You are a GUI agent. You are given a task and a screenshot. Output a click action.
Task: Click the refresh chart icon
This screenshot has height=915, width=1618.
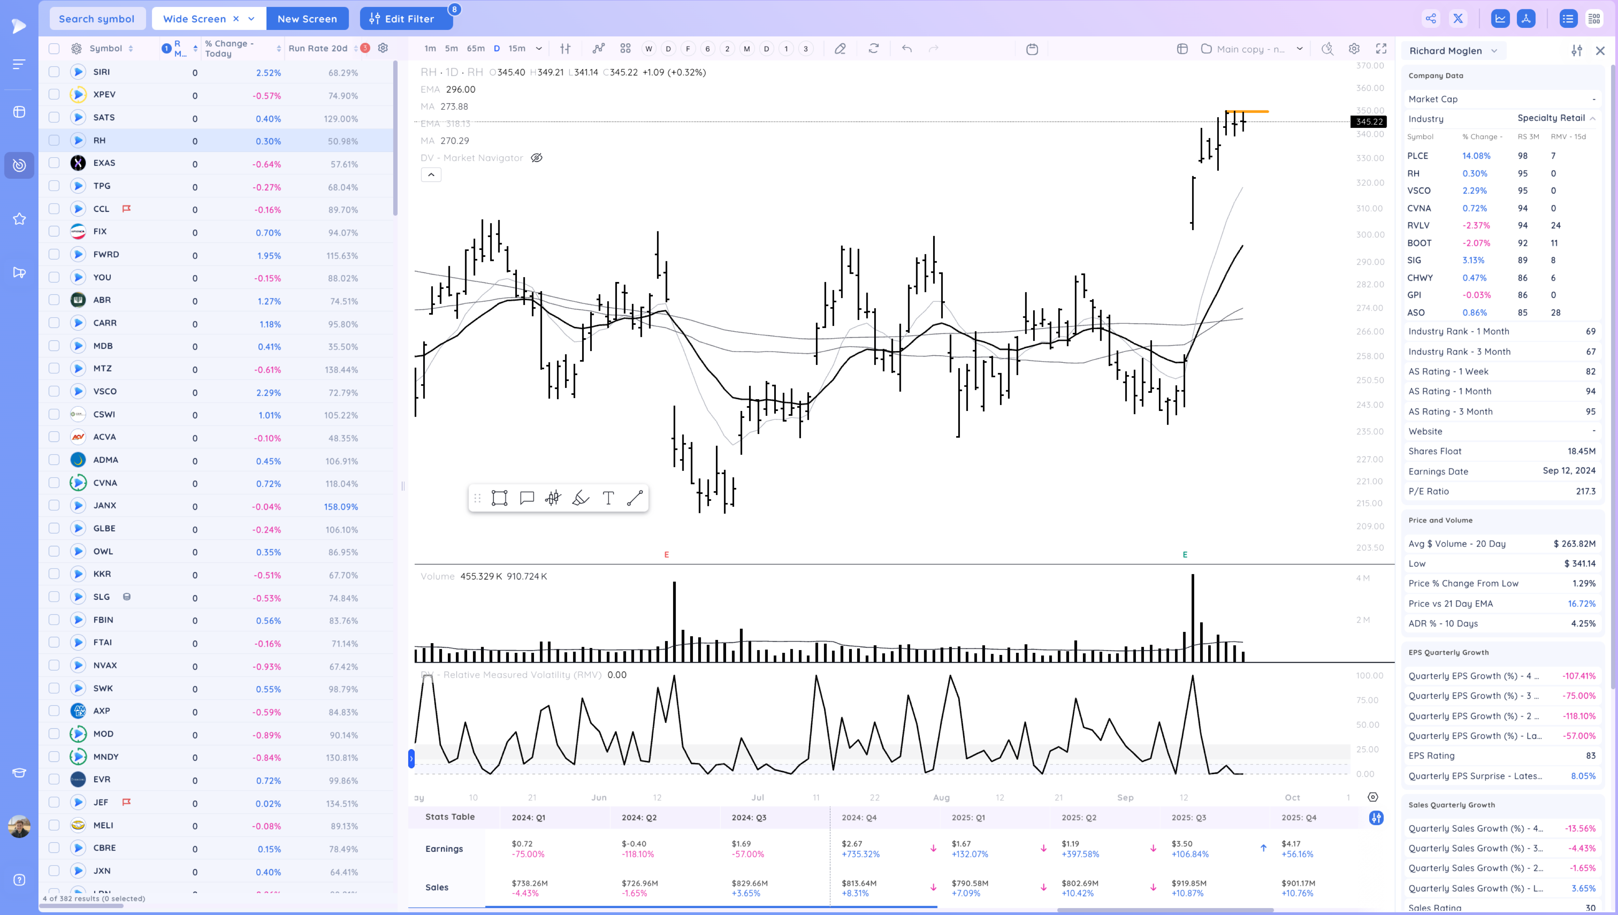[x=873, y=49]
